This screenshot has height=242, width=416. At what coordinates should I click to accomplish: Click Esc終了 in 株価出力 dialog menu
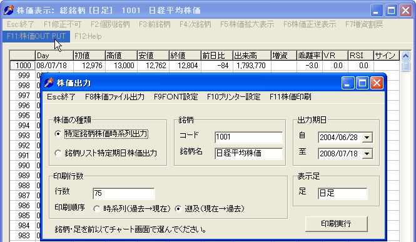[x=61, y=97]
